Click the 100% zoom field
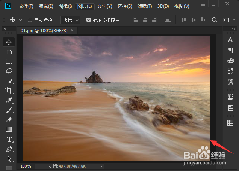239x171 pixels. click(26, 166)
